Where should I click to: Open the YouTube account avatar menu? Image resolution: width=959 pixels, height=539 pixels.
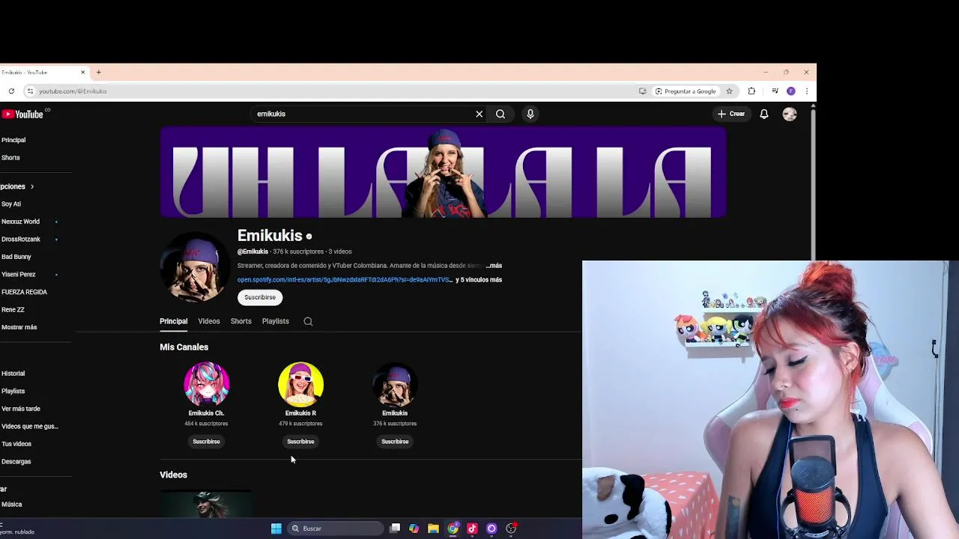790,114
